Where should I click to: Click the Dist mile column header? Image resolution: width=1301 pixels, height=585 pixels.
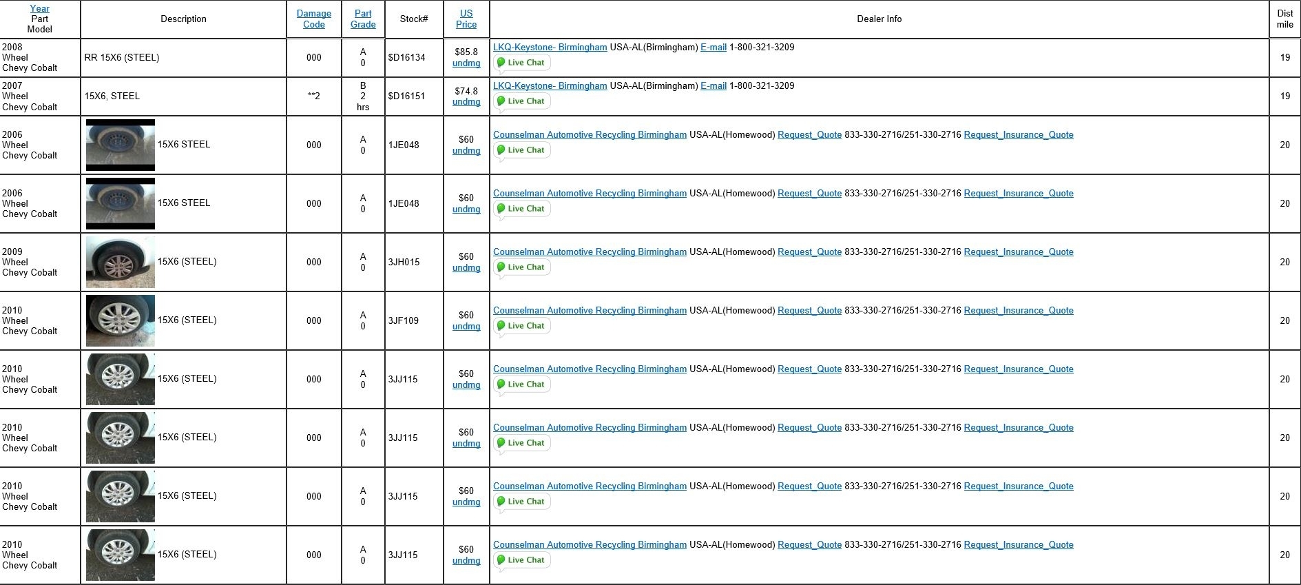(1285, 19)
